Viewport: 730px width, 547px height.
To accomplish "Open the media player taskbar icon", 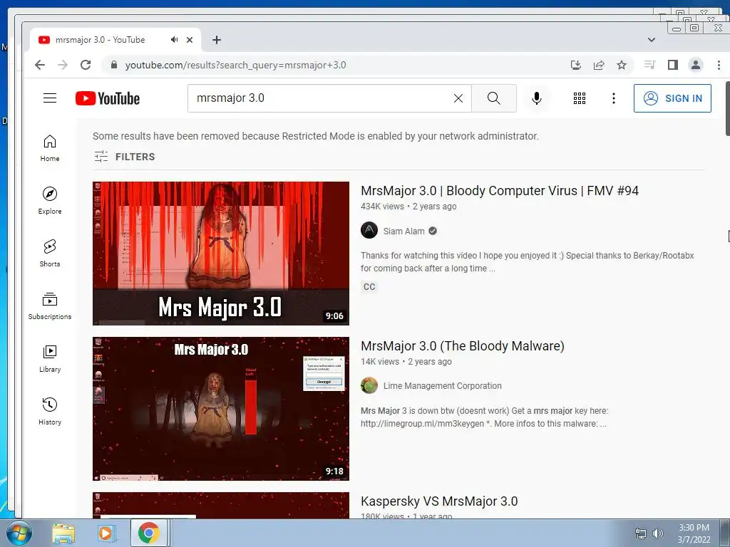I will [106, 533].
